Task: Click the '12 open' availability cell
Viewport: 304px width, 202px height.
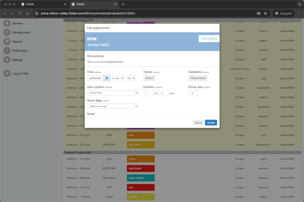Action: pyautogui.click(x=239, y=187)
